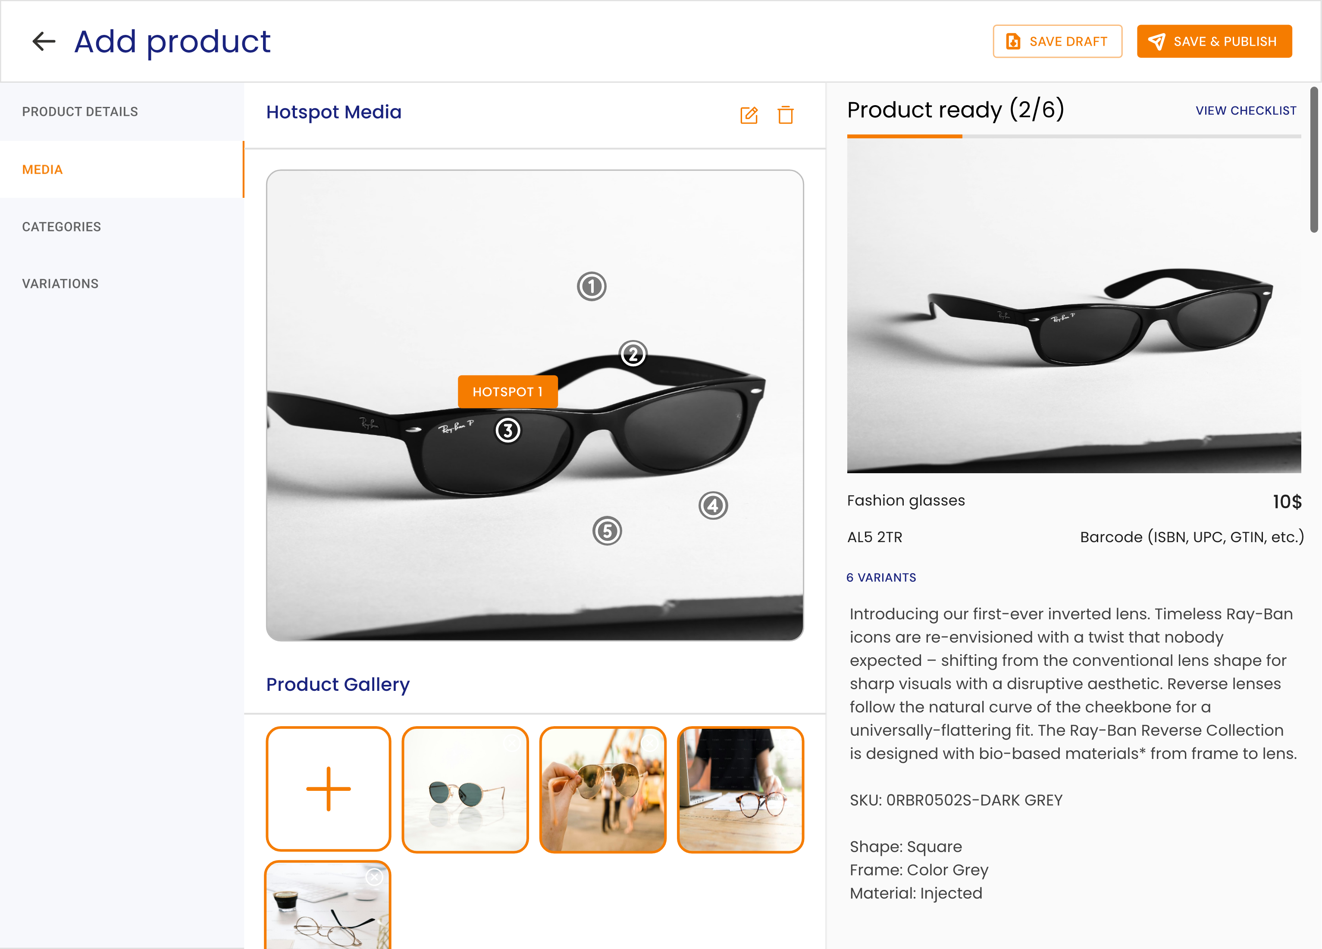Viewport: 1322px width, 949px height.
Task: Click the Save & Publish button
Action: (x=1214, y=41)
